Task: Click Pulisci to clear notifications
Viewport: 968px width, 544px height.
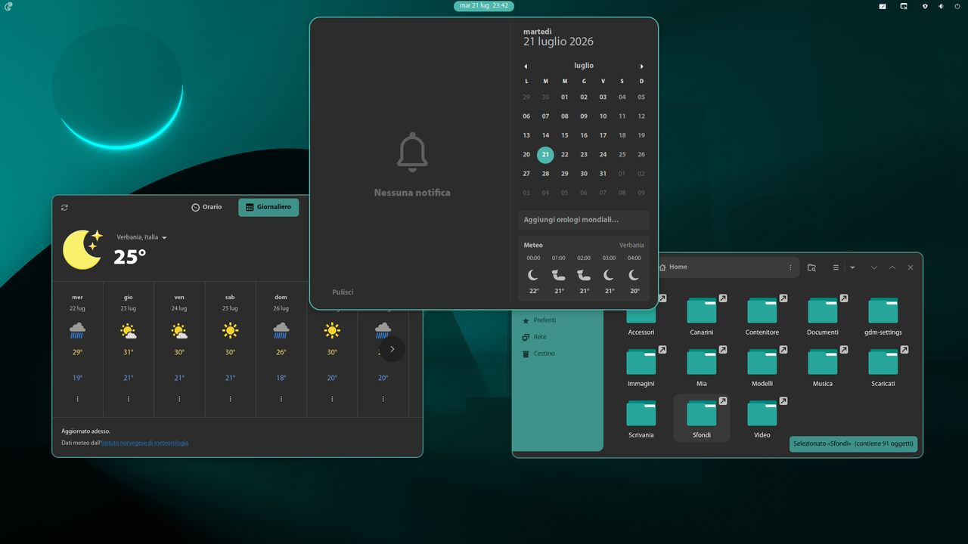Action: click(x=343, y=292)
